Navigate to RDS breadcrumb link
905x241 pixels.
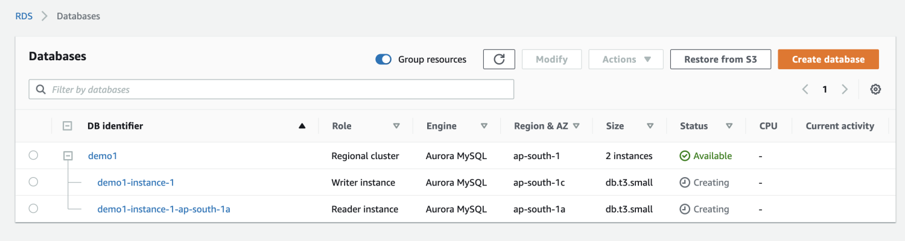coord(24,16)
